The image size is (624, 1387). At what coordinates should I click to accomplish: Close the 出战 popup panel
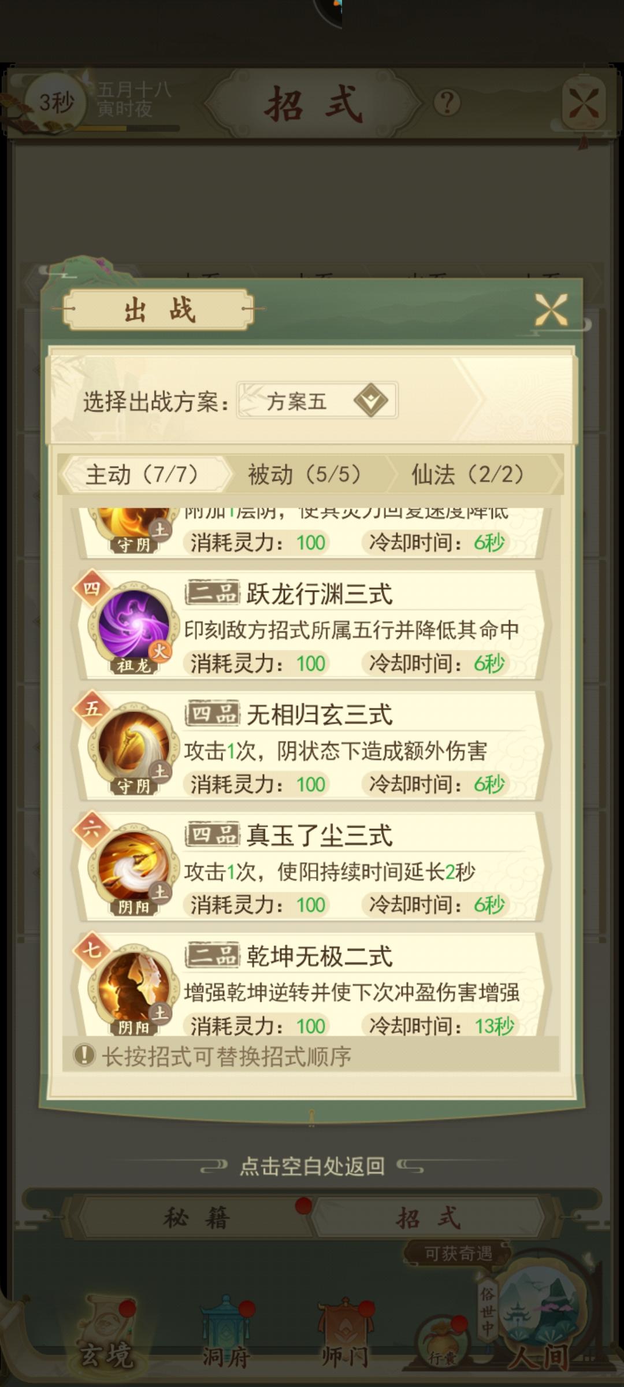point(551,310)
